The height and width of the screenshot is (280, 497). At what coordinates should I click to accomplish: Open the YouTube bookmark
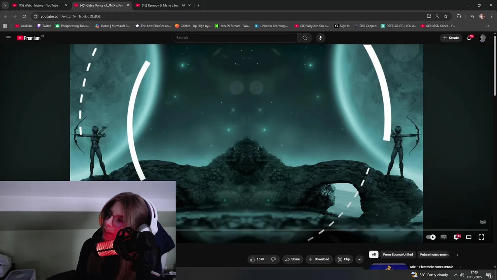(x=24, y=26)
